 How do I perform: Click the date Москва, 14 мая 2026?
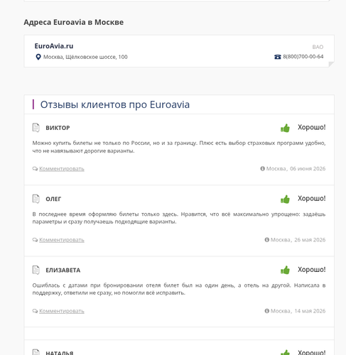click(x=298, y=311)
